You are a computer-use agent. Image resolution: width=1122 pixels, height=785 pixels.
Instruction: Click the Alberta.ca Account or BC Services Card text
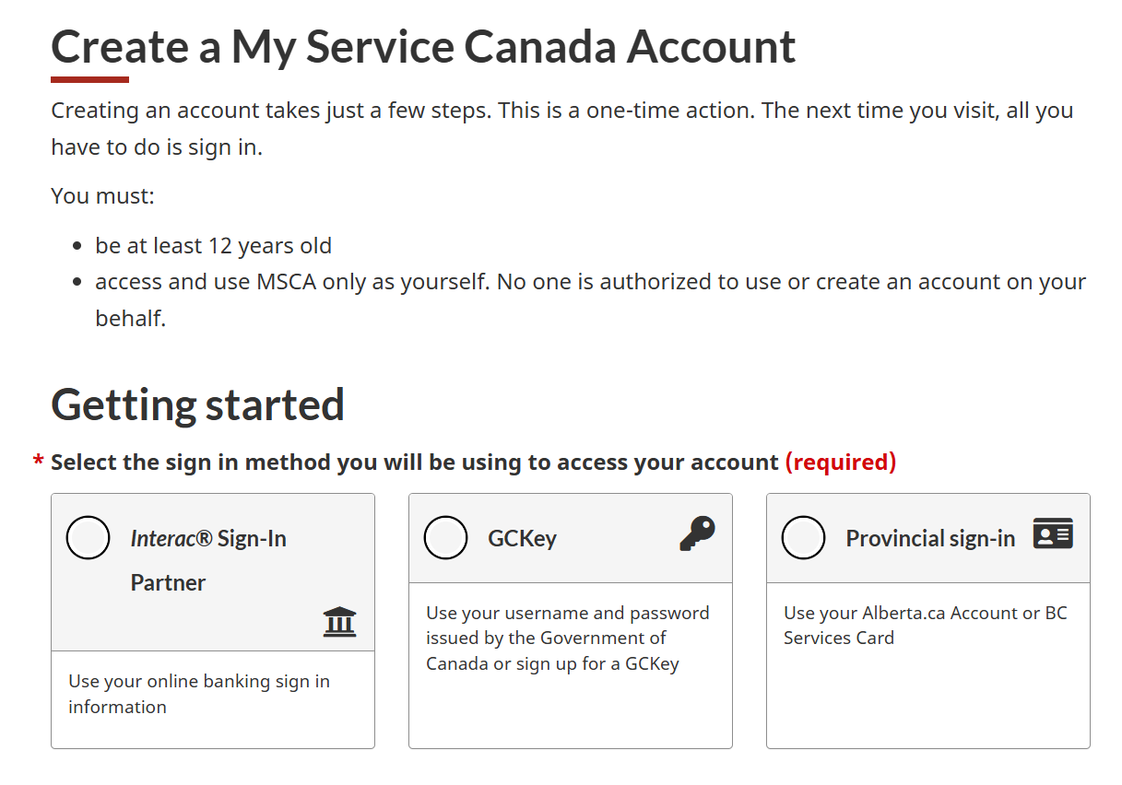(925, 625)
